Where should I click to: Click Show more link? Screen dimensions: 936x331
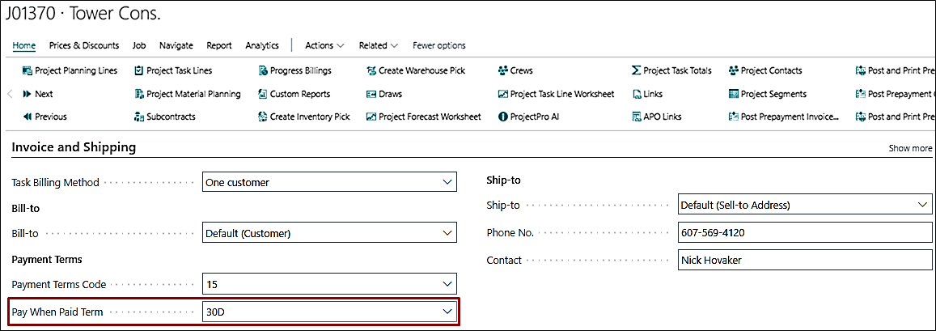point(910,148)
